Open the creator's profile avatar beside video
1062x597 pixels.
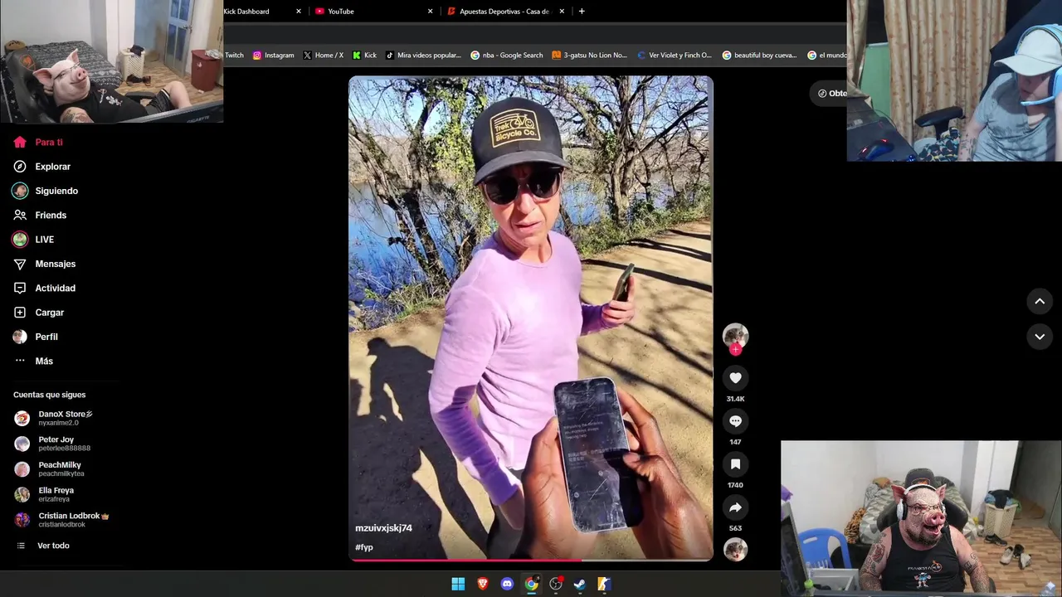click(x=735, y=335)
